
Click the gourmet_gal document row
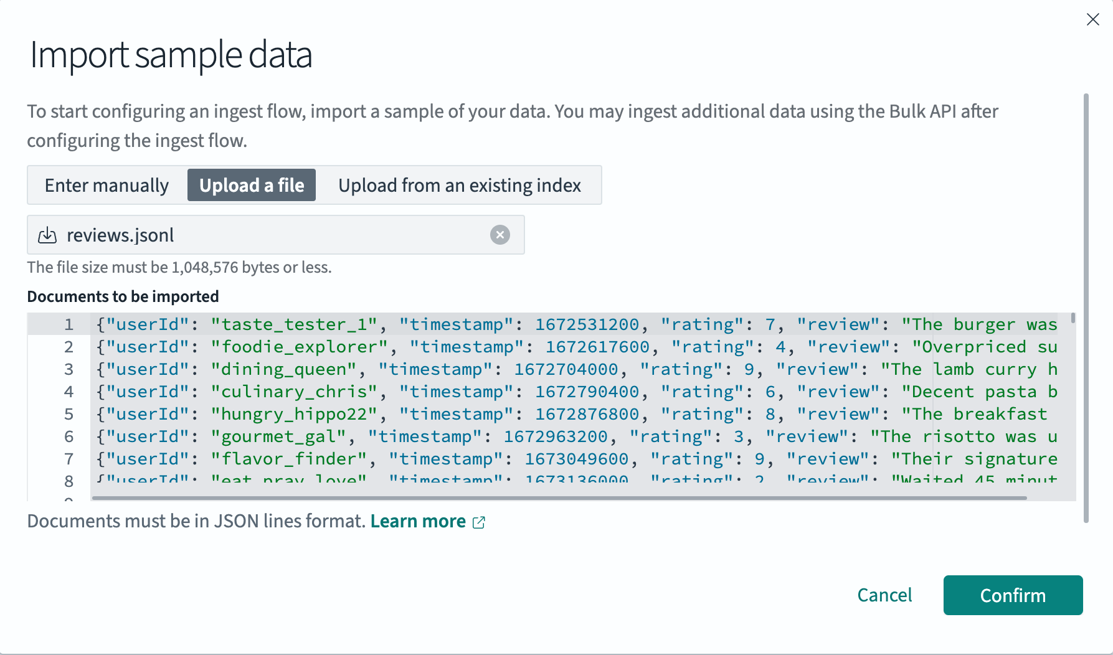tap(436, 436)
